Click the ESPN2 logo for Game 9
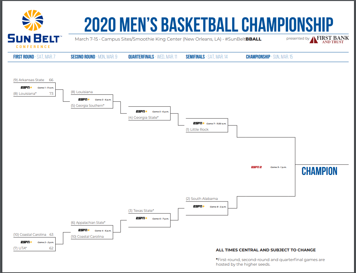Screen dimensions: 356x273 click(x=256, y=167)
